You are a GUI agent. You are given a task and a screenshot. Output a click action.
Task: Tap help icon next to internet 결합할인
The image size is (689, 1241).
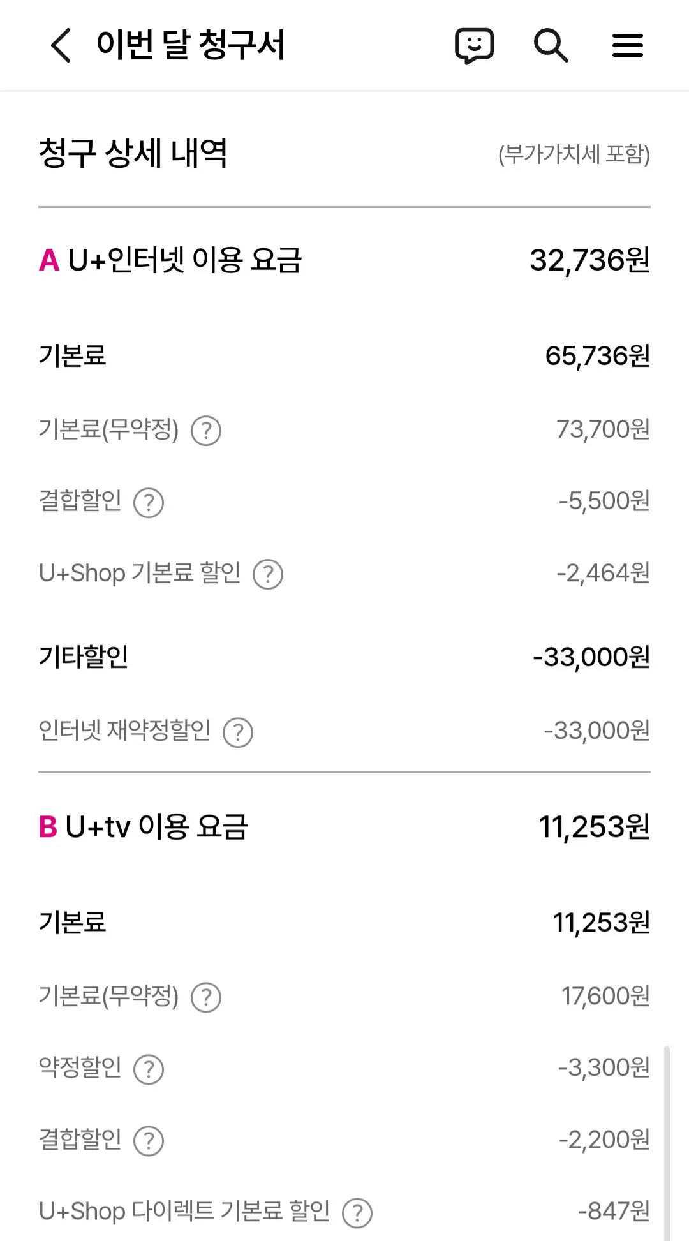149,503
